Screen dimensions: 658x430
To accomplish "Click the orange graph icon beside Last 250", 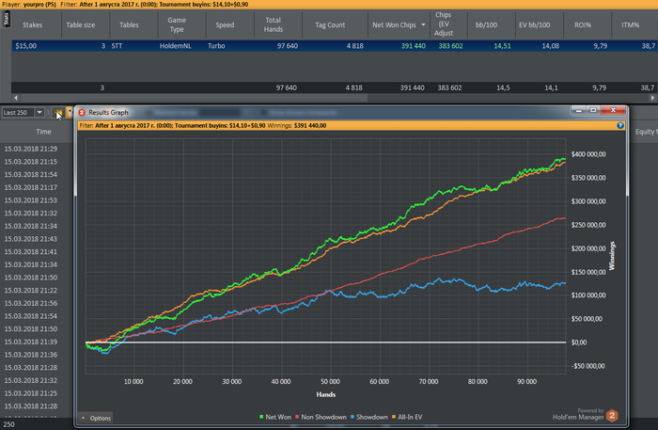I will coord(58,113).
